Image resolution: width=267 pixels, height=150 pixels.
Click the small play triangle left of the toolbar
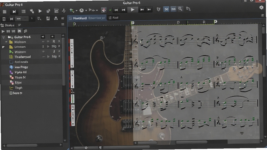[40, 11]
